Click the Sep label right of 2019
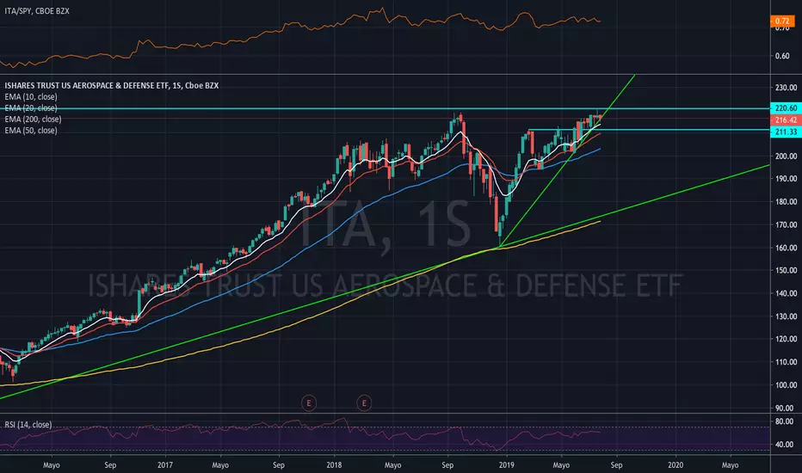 tap(616, 464)
